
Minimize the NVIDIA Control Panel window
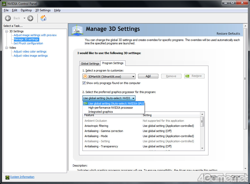(226, 3)
